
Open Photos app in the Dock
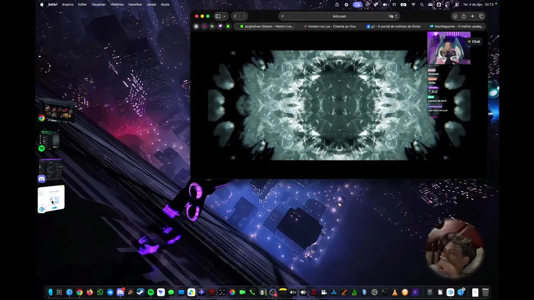click(232, 292)
